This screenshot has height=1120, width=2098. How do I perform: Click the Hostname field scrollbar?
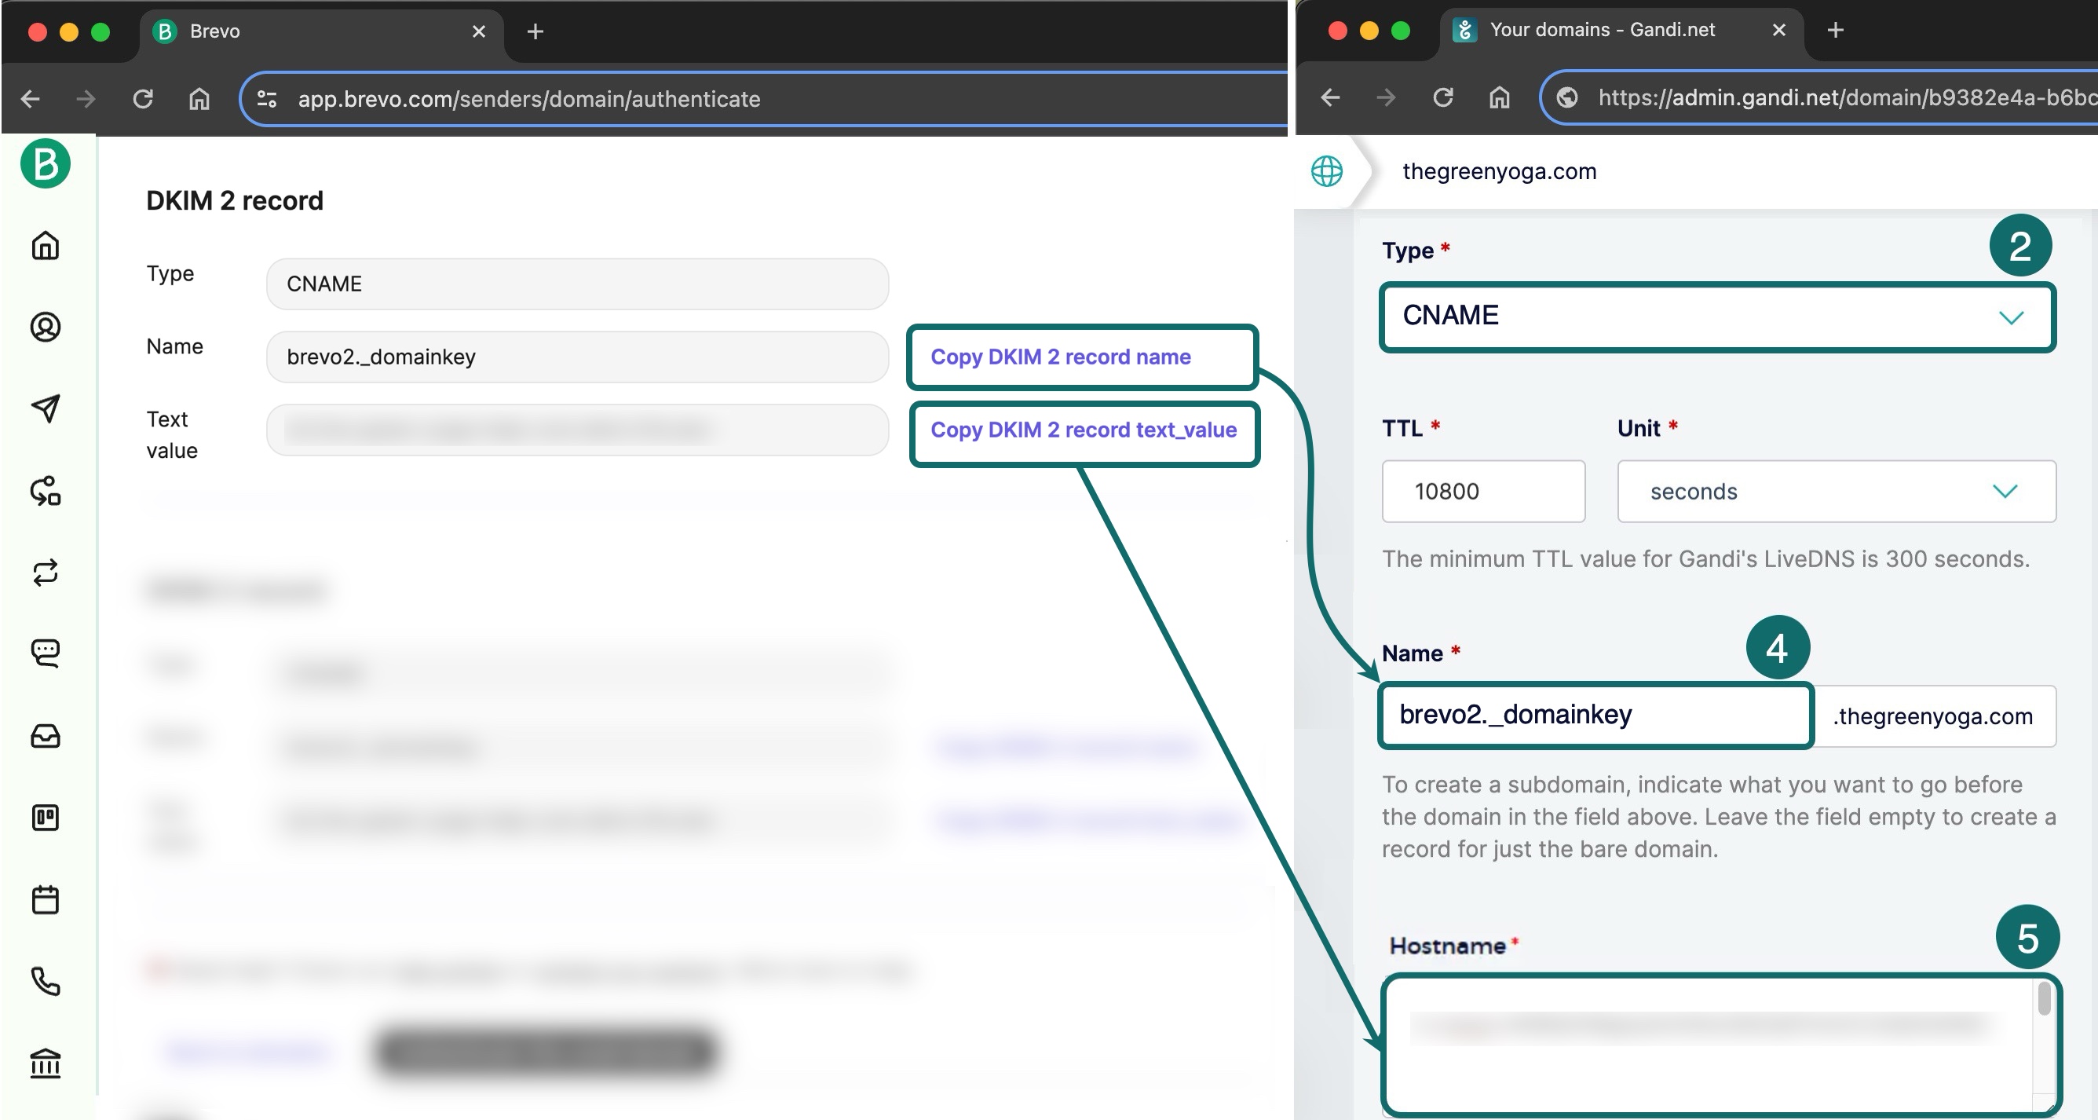tap(2045, 998)
